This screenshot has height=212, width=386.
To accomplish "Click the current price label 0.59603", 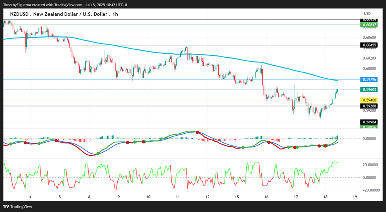I will [x=369, y=89].
